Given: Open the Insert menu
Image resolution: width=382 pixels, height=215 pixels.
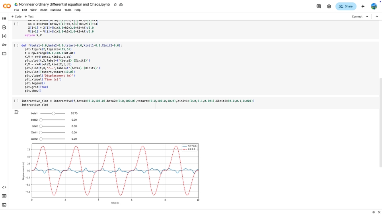Looking at the screenshot, I should tap(43, 10).
